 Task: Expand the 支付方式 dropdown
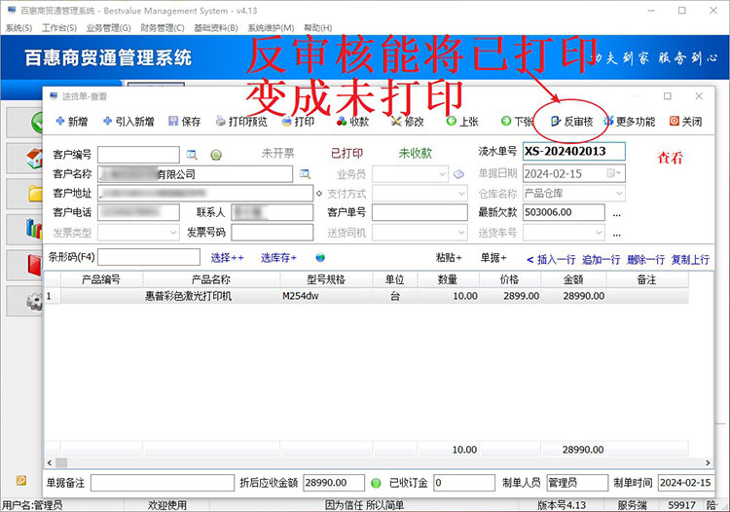tap(461, 193)
